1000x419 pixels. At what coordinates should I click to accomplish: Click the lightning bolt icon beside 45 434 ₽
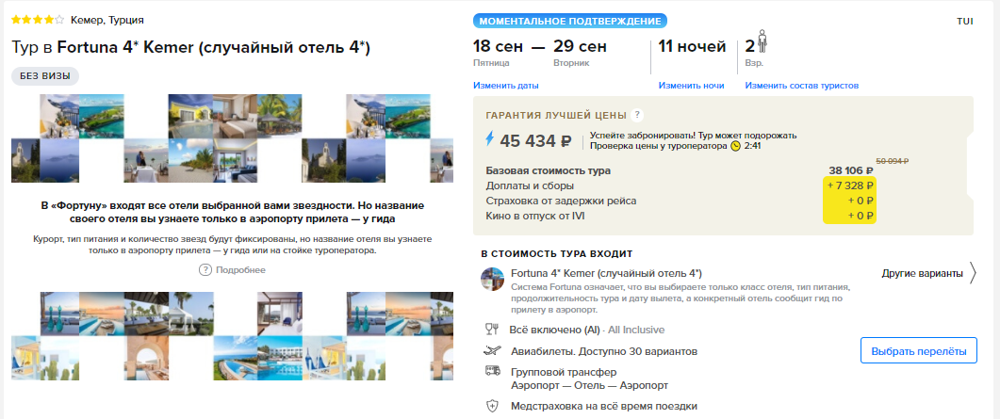point(490,140)
